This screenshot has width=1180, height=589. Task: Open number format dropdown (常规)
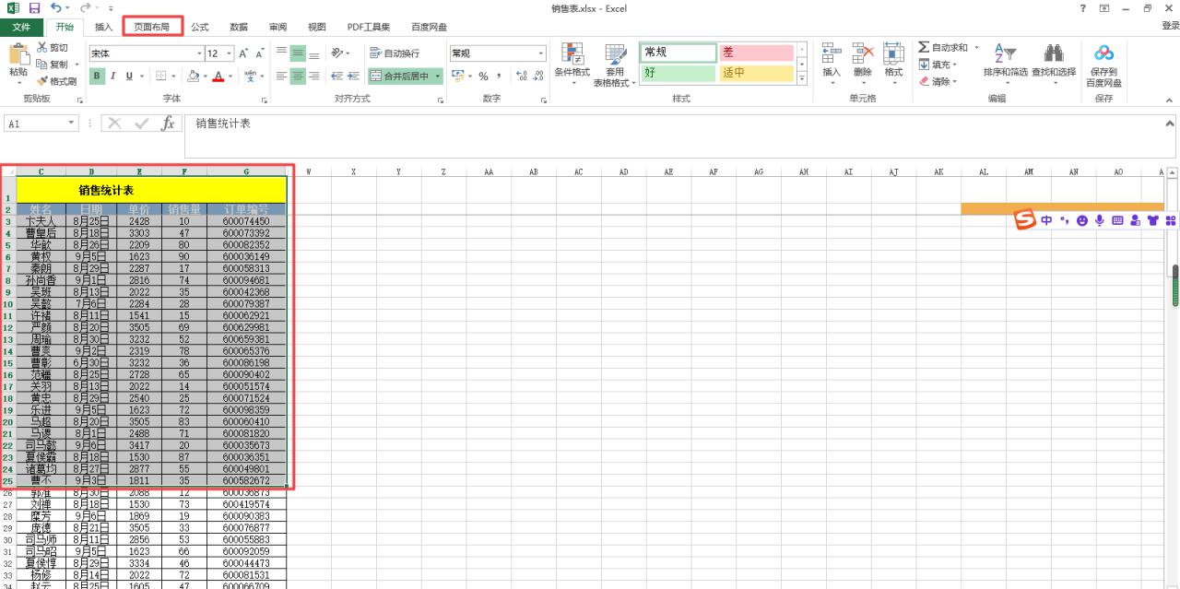(541, 53)
